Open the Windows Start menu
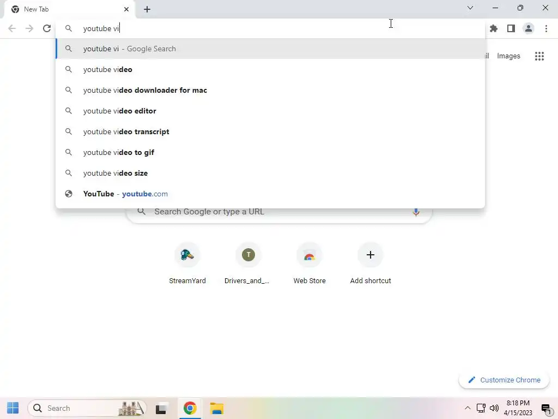The width and height of the screenshot is (558, 419). (x=13, y=408)
